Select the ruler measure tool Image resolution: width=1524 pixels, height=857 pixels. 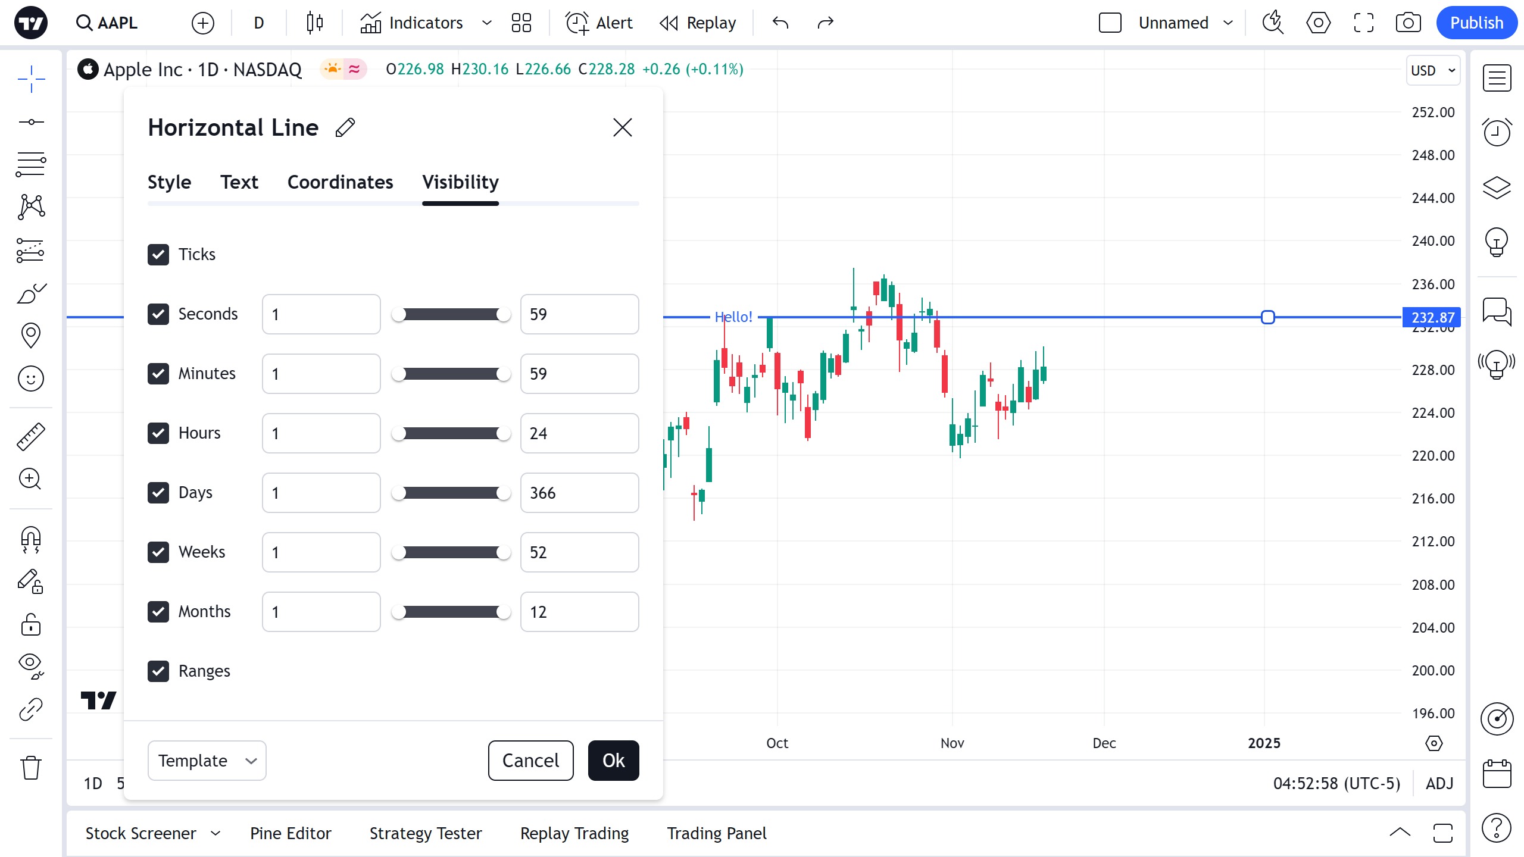(30, 436)
